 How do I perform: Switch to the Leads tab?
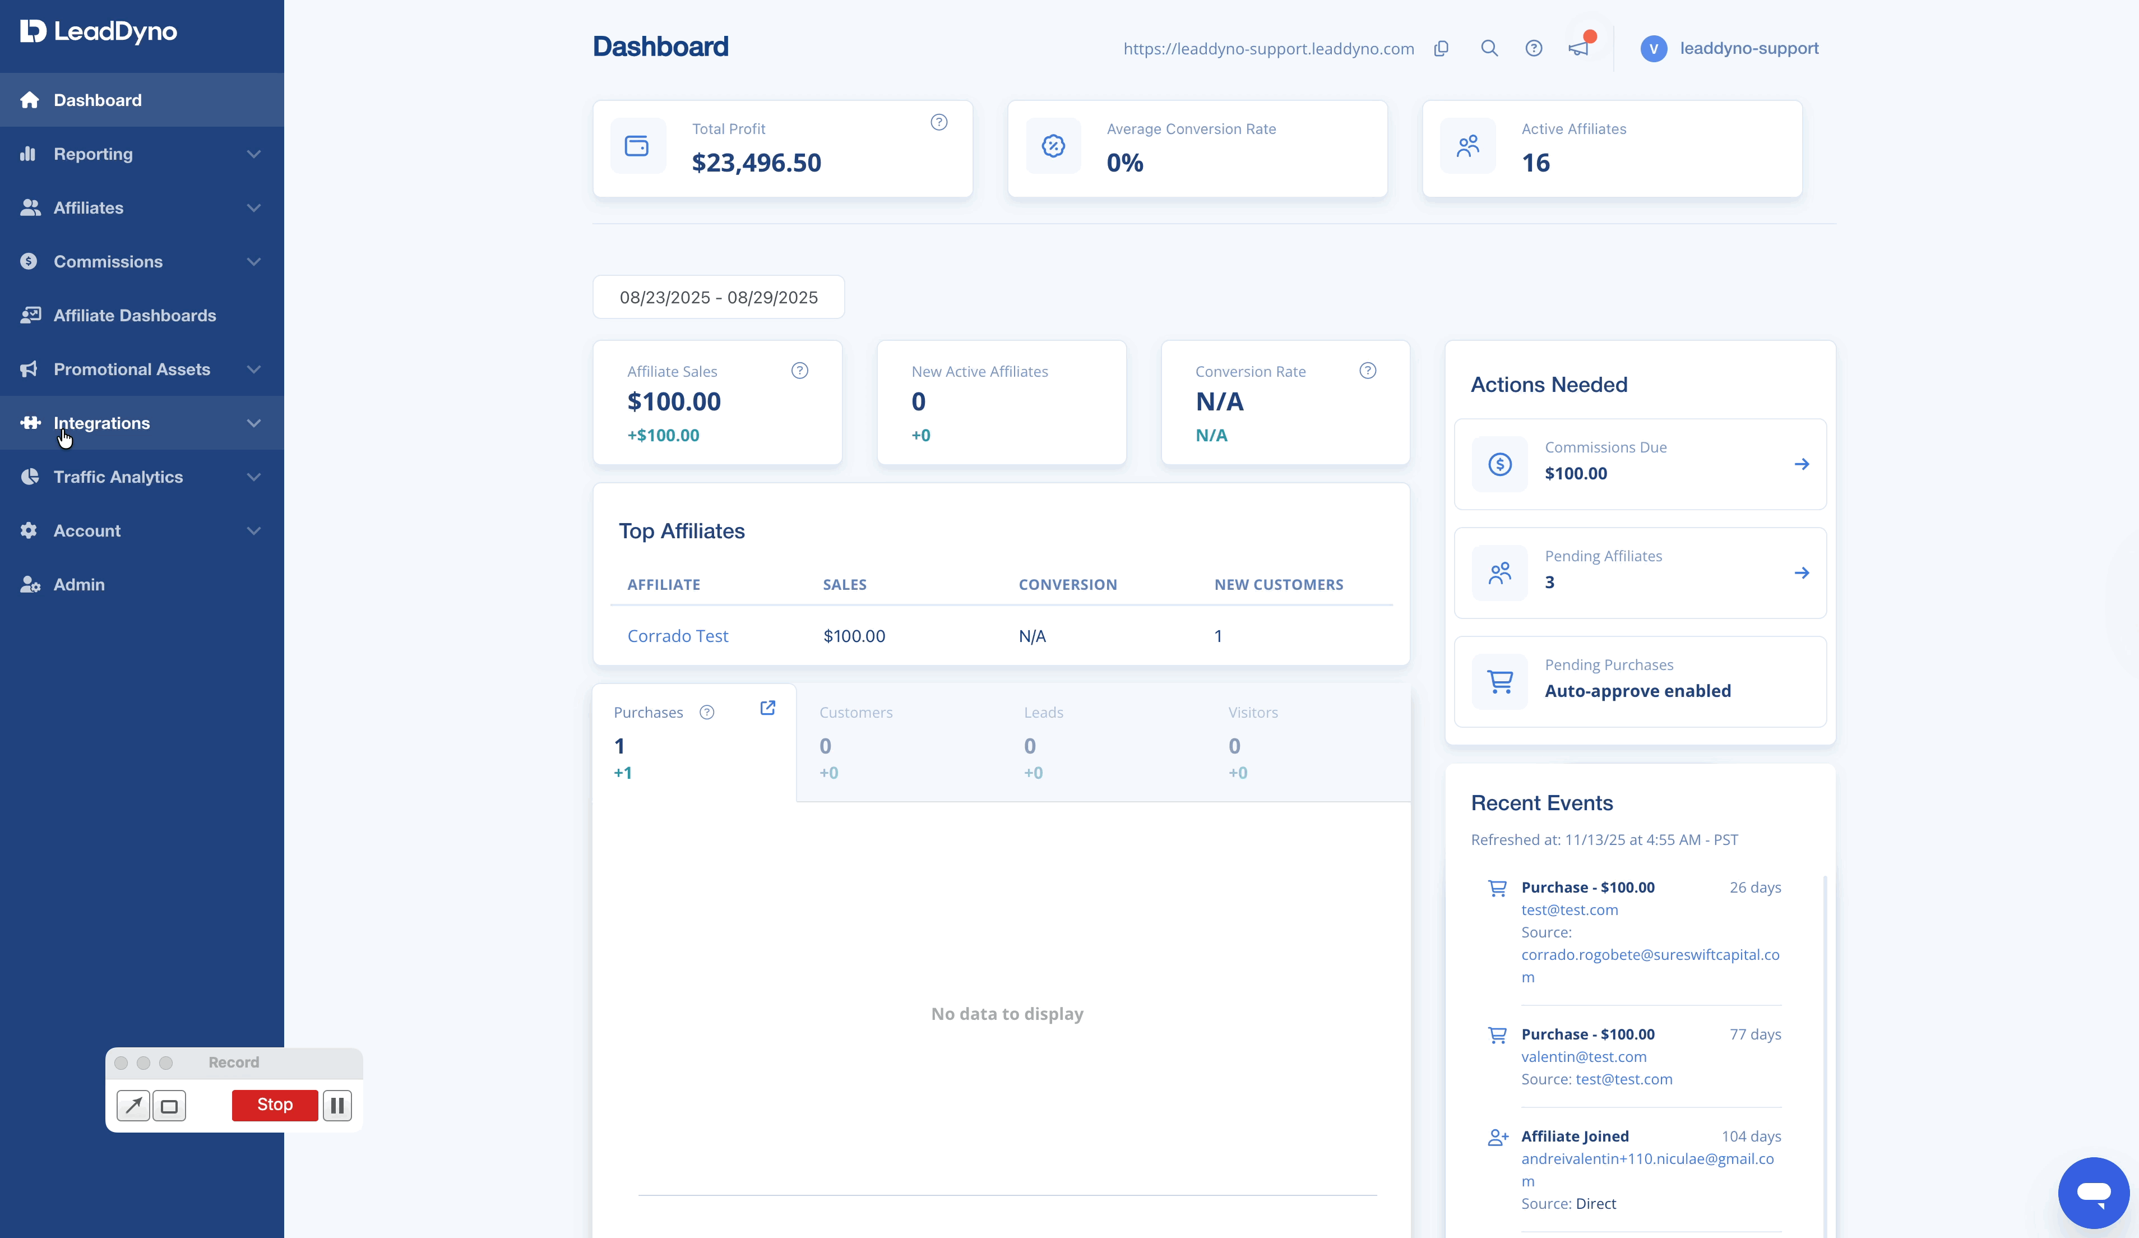coord(1104,743)
